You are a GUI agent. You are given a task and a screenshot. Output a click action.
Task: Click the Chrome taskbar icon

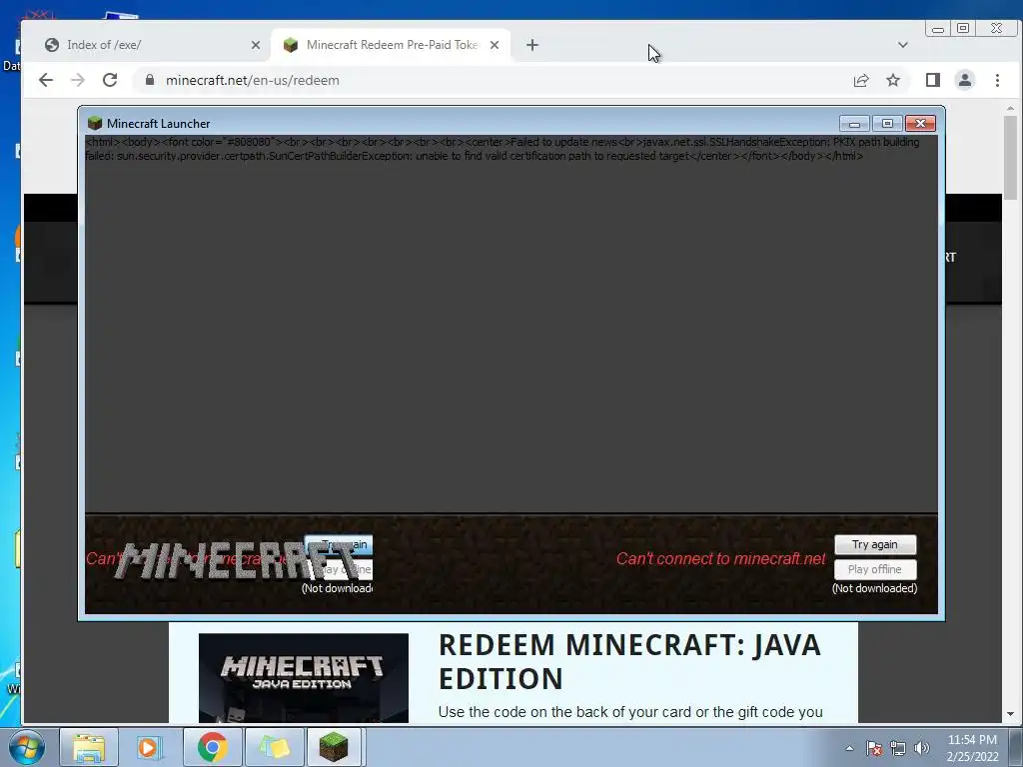[212, 747]
